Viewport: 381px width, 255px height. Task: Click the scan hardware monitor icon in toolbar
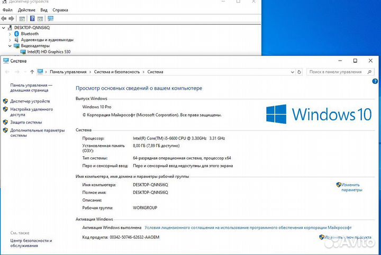[x=51, y=18]
